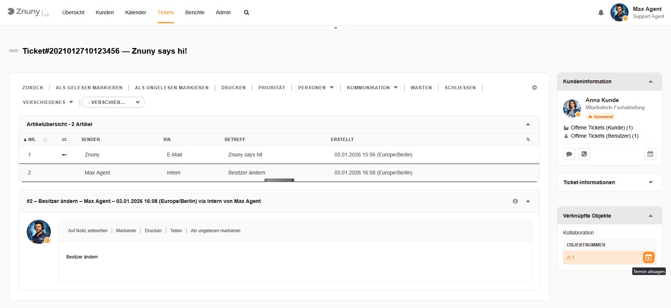
Task: Collapse the Kundeninformation widget
Action: 650,81
